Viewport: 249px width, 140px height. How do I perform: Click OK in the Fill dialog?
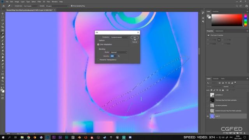click(x=135, y=37)
